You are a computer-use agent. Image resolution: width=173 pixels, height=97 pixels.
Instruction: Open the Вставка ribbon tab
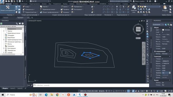(16, 4)
